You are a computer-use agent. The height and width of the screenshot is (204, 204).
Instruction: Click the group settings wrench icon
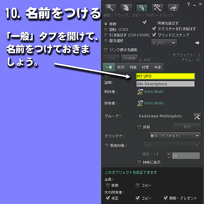tap(197, 116)
